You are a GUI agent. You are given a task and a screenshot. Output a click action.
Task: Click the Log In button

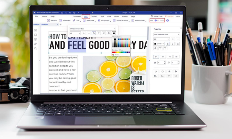pos(178,16)
